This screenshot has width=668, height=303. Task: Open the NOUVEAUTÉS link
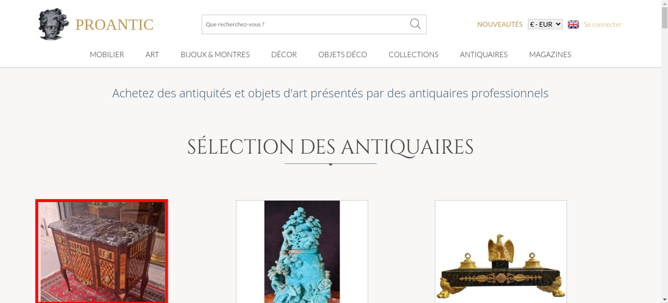[x=500, y=24]
